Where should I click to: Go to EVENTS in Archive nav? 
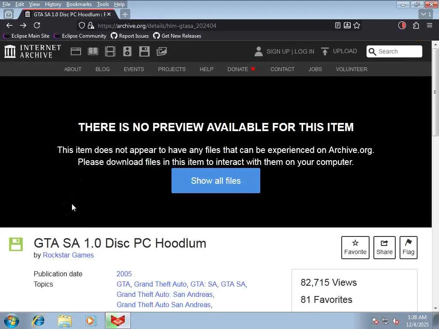[134, 69]
